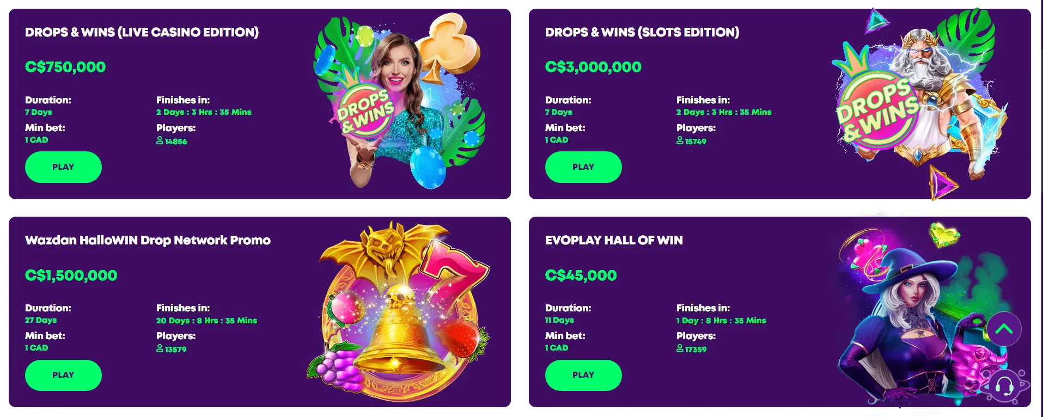Play Drops & Wins Live Casino Edition
Image resolution: width=1043 pixels, height=417 pixels.
(63, 167)
